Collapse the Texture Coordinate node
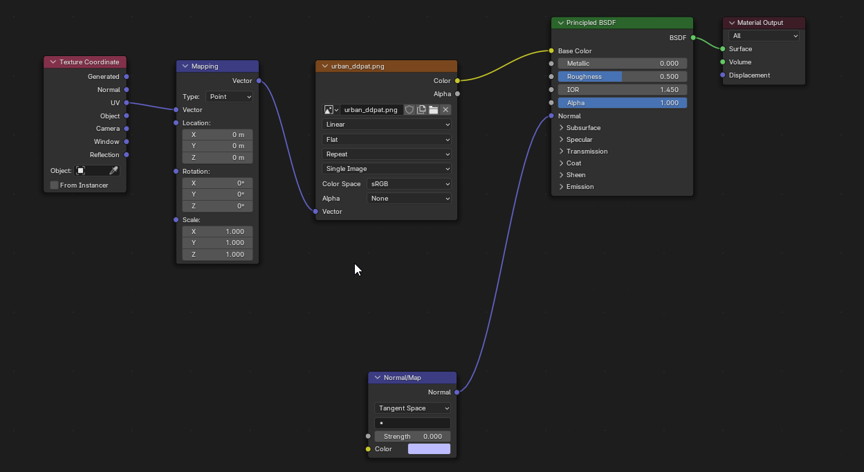 (53, 62)
